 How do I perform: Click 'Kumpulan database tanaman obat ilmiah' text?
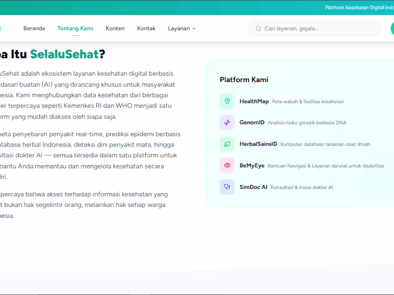pyautogui.click(x=325, y=144)
